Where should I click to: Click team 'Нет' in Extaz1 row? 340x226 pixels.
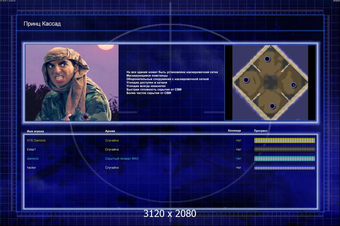tap(238, 150)
